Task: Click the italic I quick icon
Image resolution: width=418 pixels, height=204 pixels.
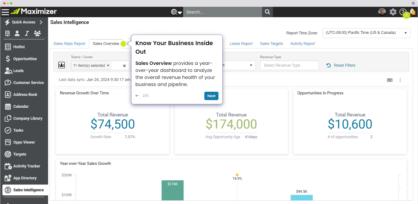Action: pos(27,33)
